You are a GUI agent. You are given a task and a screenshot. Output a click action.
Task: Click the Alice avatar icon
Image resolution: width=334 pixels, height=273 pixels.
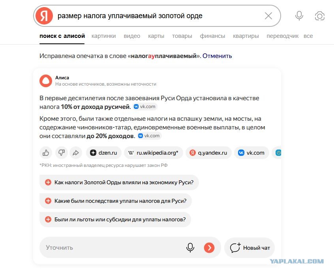[x=45, y=81]
